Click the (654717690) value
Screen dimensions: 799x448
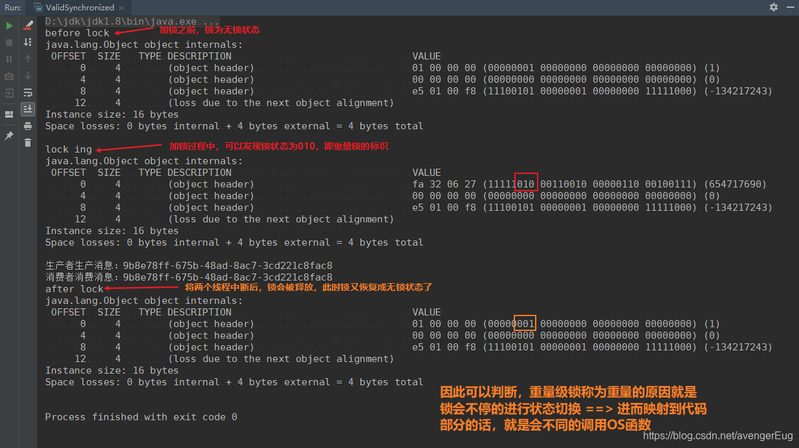point(735,184)
